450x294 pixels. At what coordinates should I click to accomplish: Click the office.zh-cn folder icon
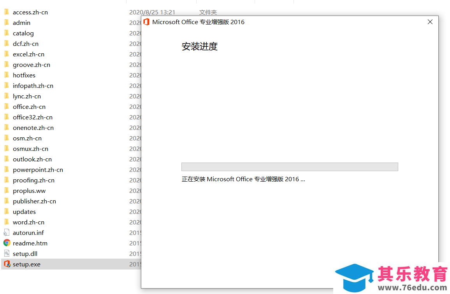click(7, 107)
